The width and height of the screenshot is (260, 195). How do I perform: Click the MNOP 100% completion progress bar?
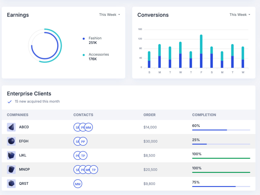[221, 172]
